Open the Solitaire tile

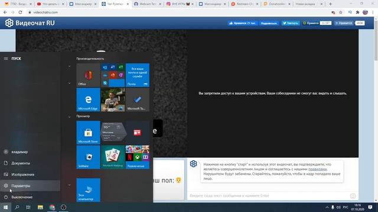point(88,157)
